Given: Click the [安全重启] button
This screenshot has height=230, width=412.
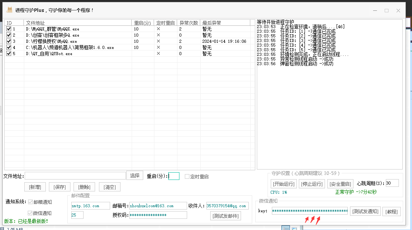Looking at the screenshot, I should pos(340,184).
